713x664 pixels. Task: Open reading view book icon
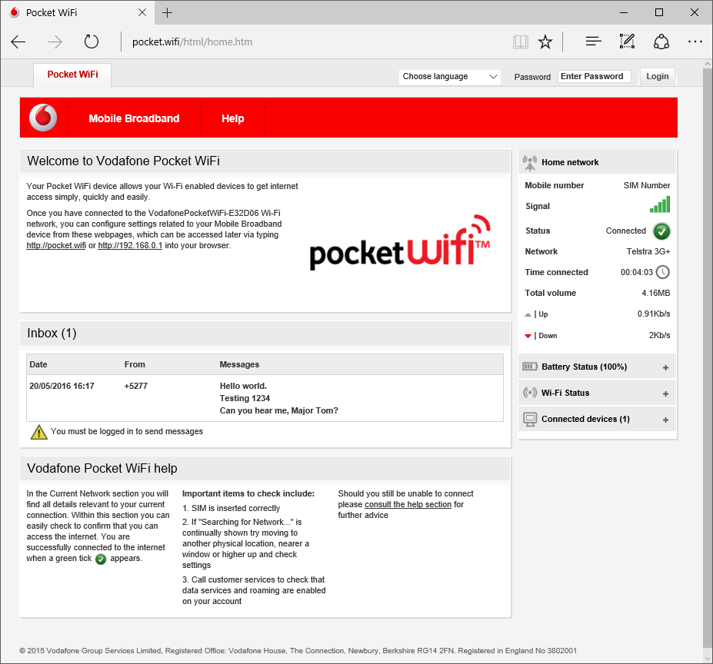click(521, 41)
